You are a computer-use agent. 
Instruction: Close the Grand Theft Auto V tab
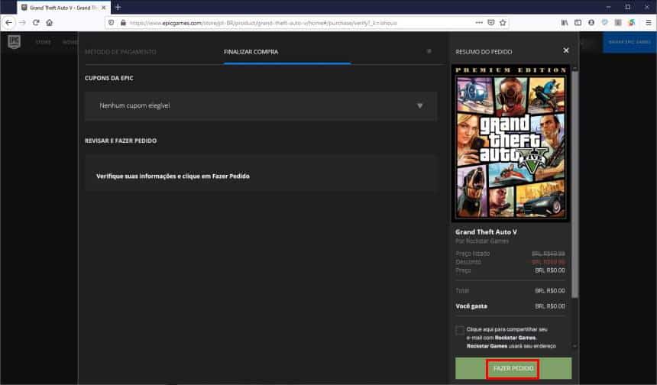103,8
